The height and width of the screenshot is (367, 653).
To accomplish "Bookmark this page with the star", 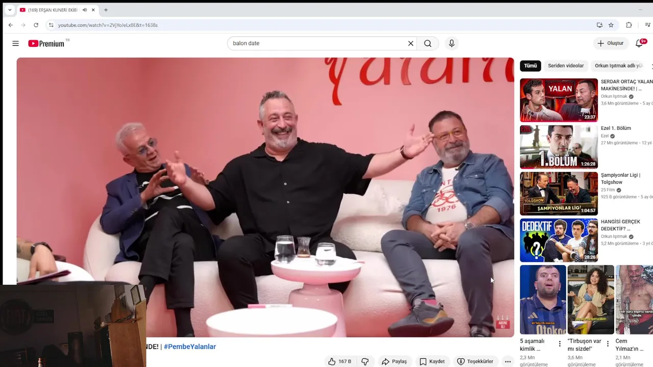I will click(x=611, y=25).
